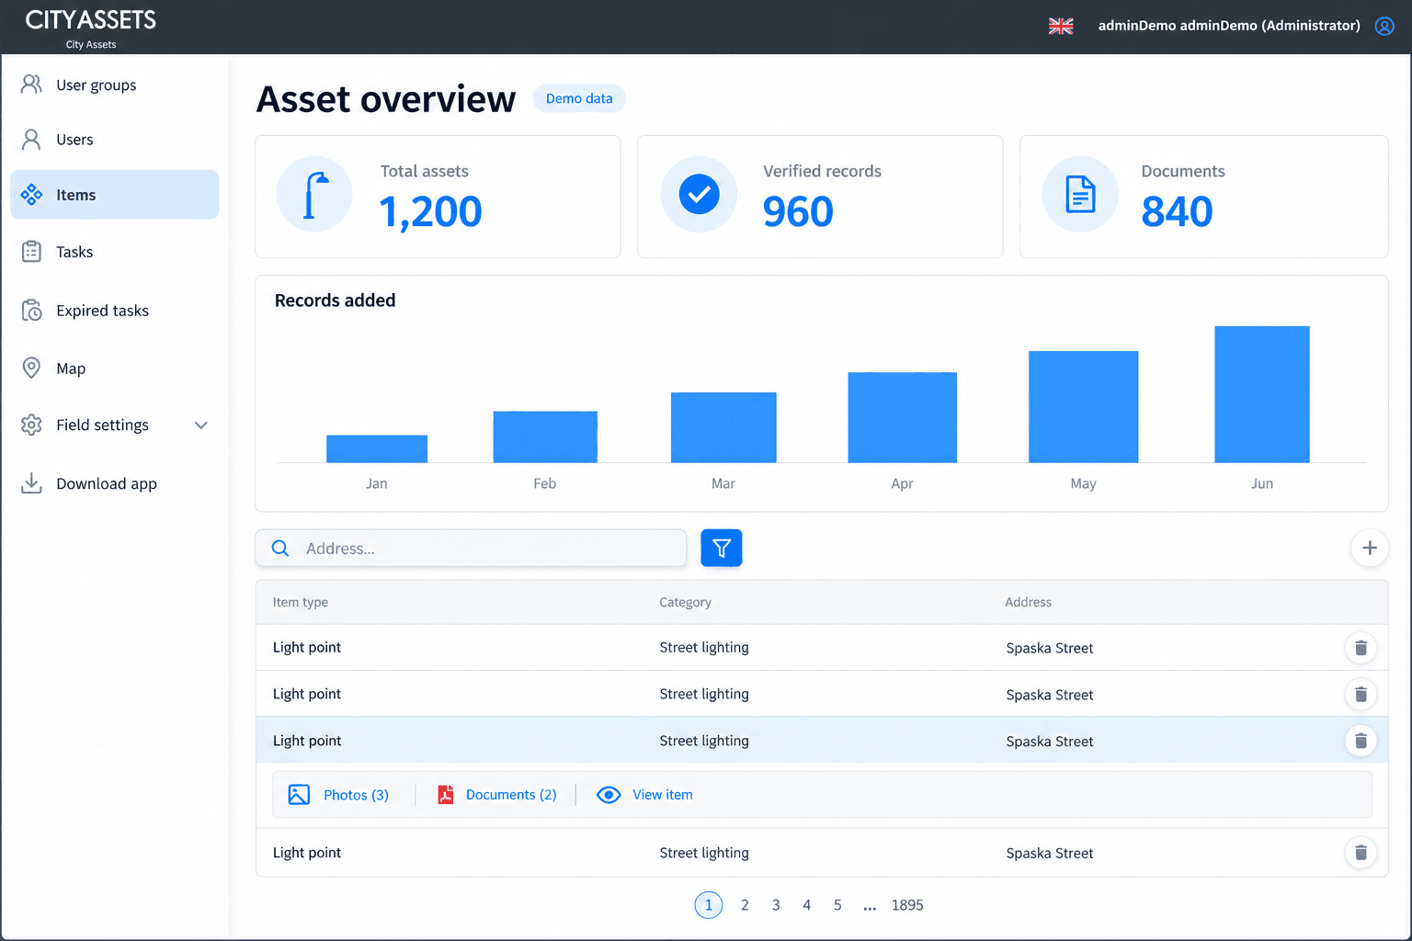This screenshot has width=1412, height=941.
Task: Click the June bar in chart
Action: pyautogui.click(x=1261, y=394)
